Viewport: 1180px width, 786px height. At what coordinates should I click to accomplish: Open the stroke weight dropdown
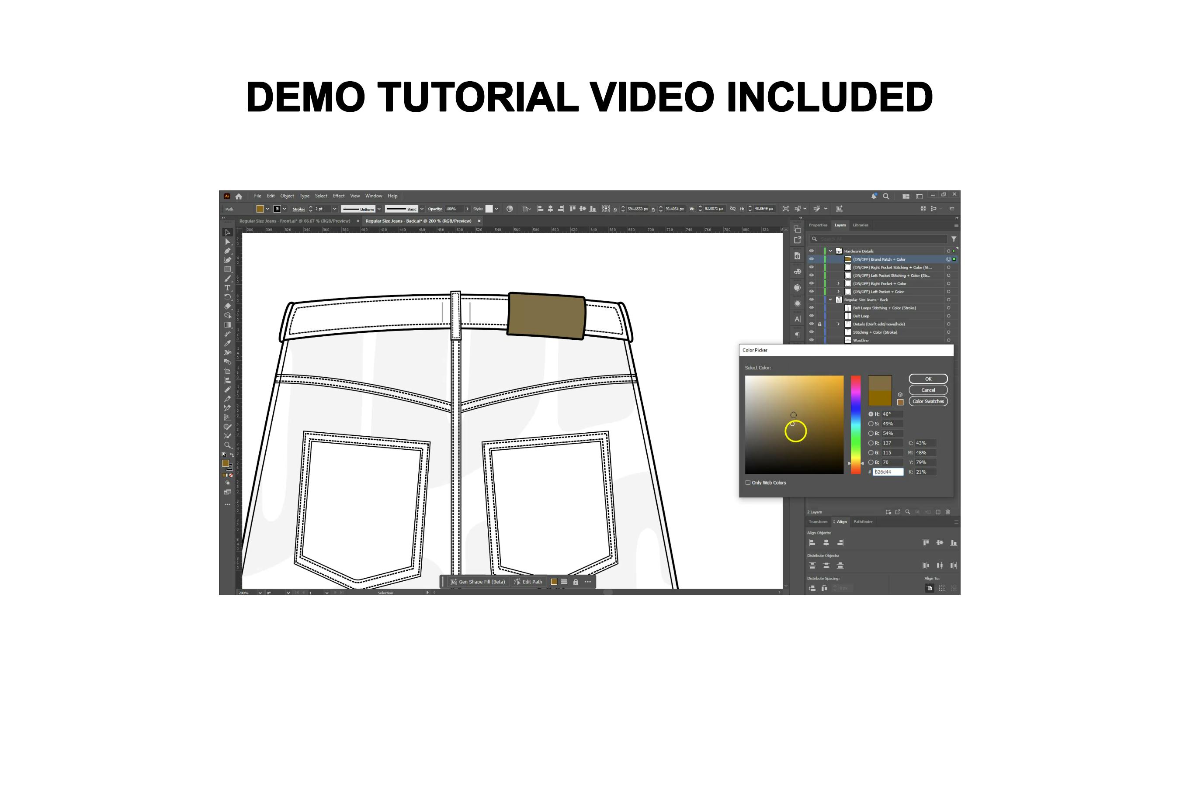pyautogui.click(x=335, y=209)
